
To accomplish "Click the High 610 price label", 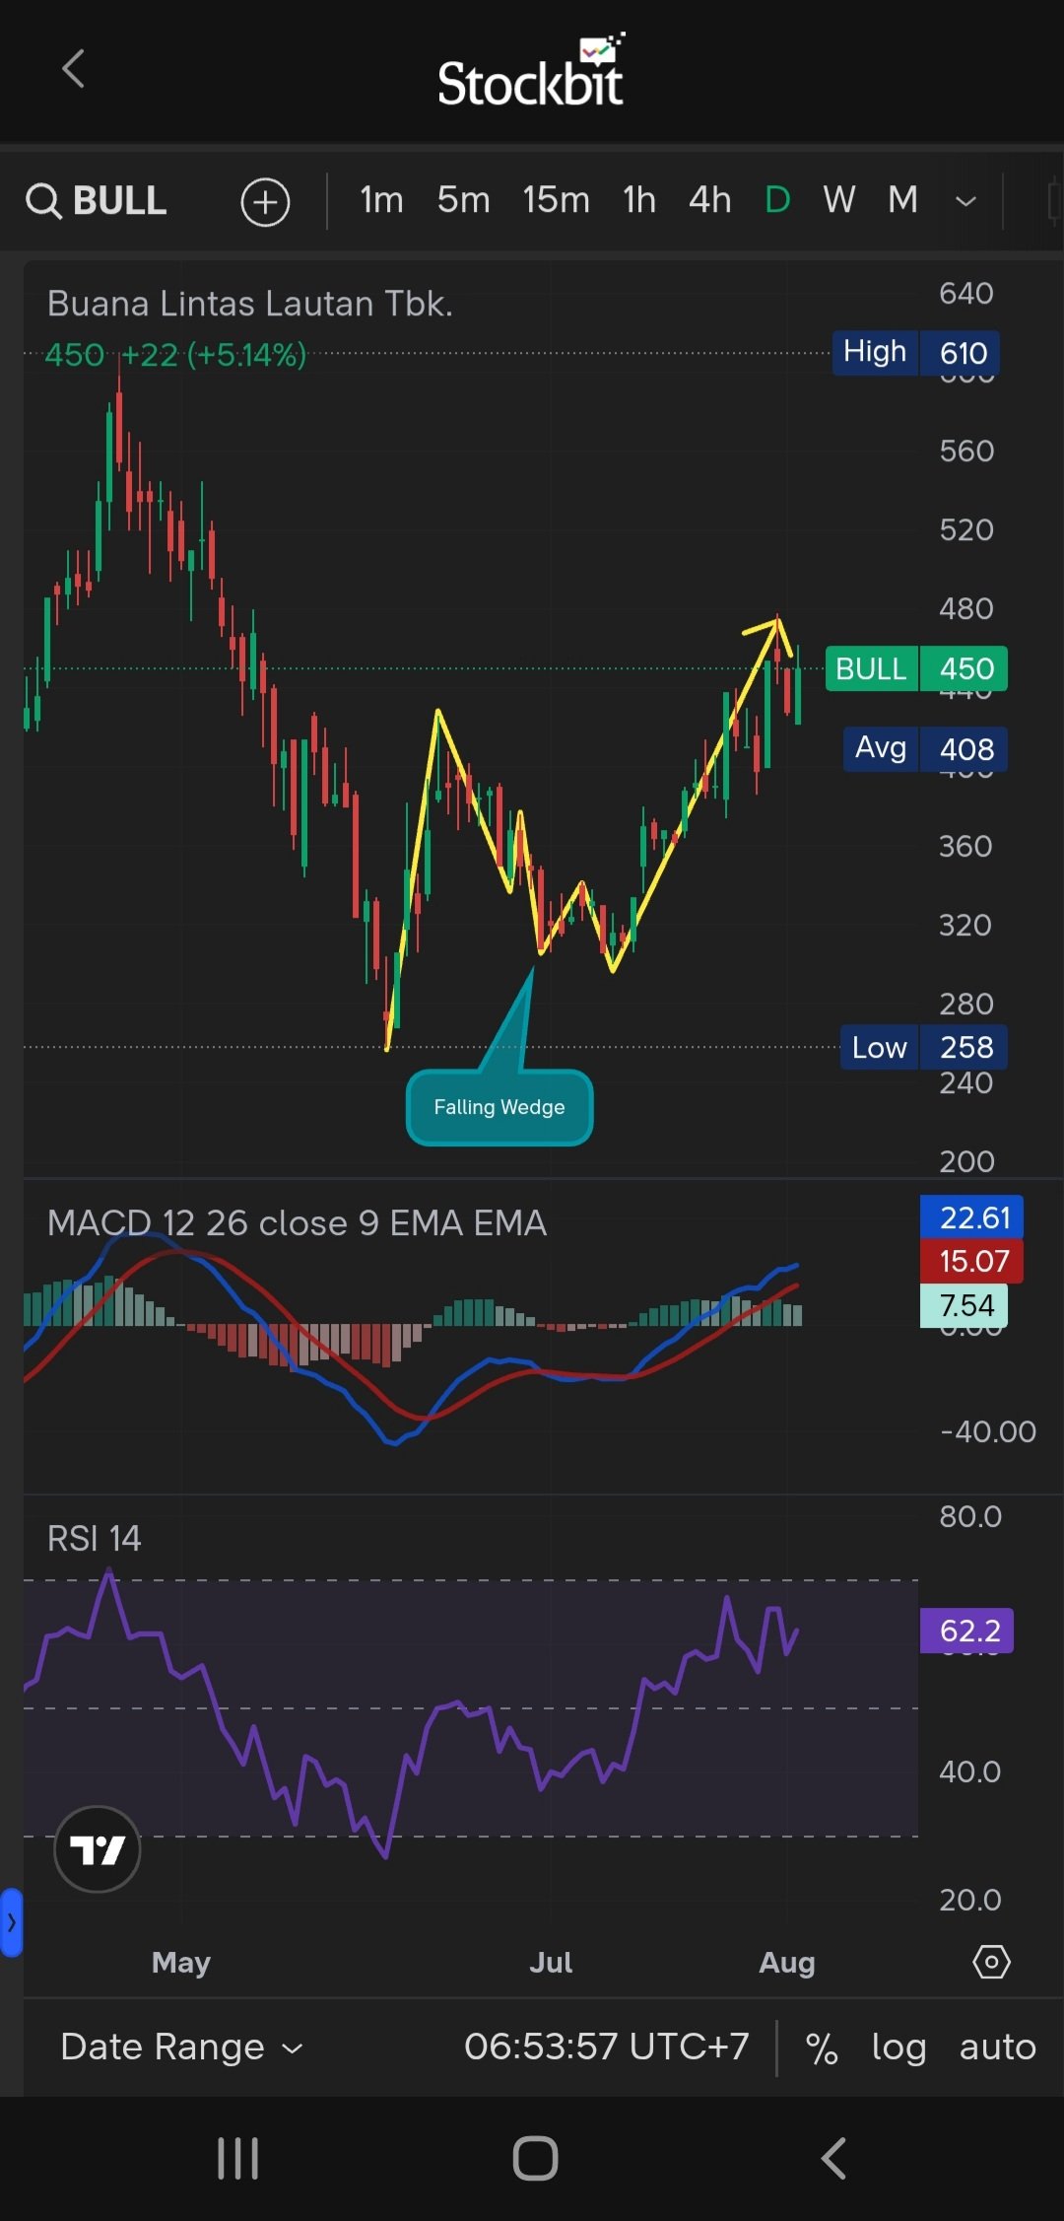I will pos(916,353).
